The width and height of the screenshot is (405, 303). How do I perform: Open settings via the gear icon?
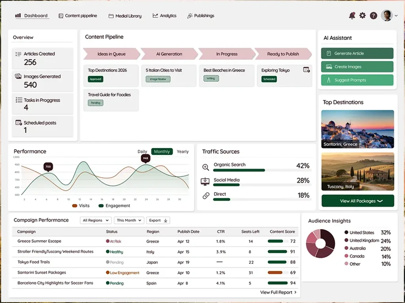click(x=363, y=15)
